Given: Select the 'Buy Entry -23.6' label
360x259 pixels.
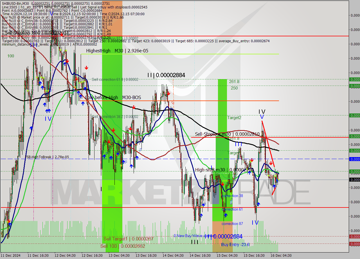Looking at the screenshot, I should click(235, 245).
